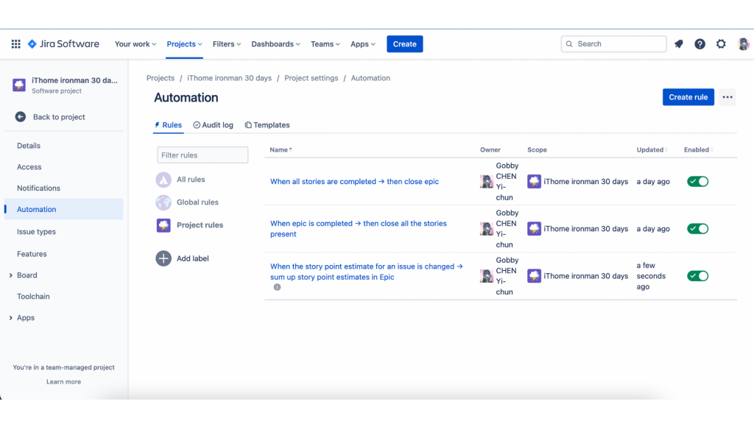
Task: Click the info icon under story point rule
Action: pos(277,287)
